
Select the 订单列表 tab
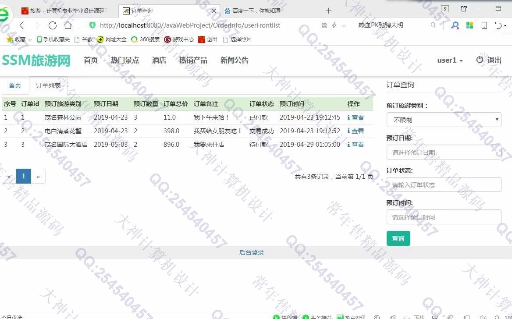coord(48,85)
